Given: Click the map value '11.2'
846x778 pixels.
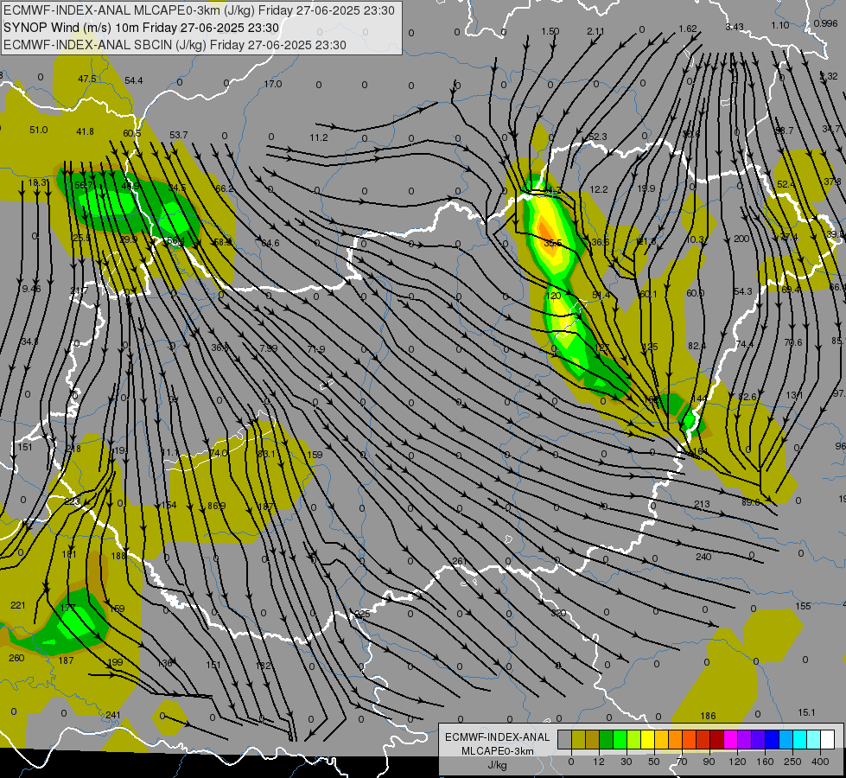Looking at the screenshot, I should click(x=319, y=137).
